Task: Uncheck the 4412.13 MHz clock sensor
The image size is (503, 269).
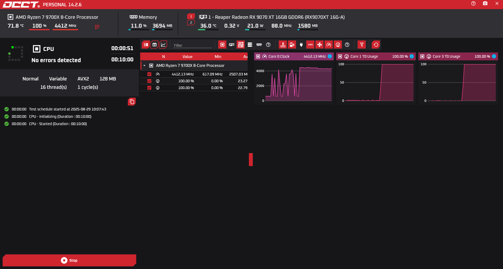Action: (x=149, y=74)
